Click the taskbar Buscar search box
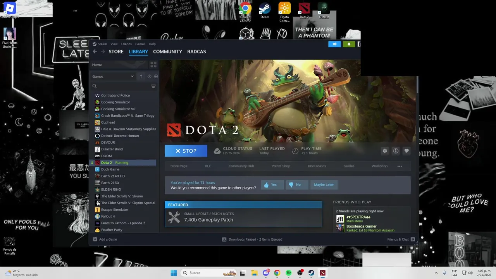Image resolution: width=496 pixels, height=279 pixels. (209, 273)
